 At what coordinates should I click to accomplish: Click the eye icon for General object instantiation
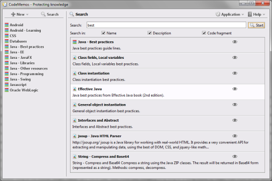[x=235, y=105]
